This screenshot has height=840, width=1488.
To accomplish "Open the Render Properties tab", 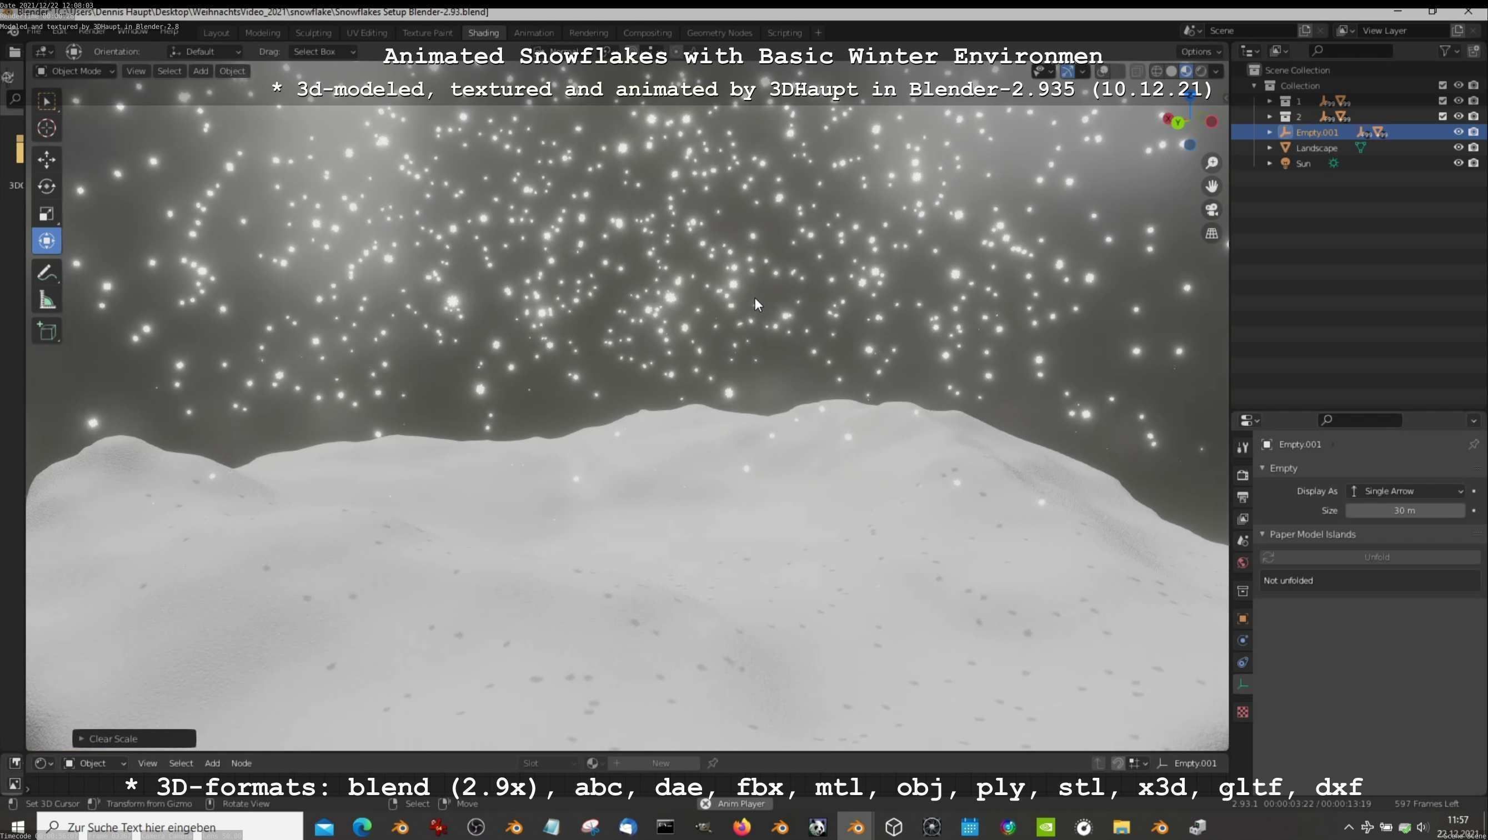I will [x=1242, y=475].
